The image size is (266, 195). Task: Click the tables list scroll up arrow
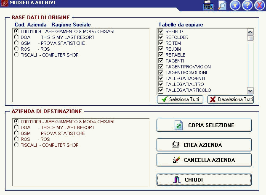[x=250, y=32]
